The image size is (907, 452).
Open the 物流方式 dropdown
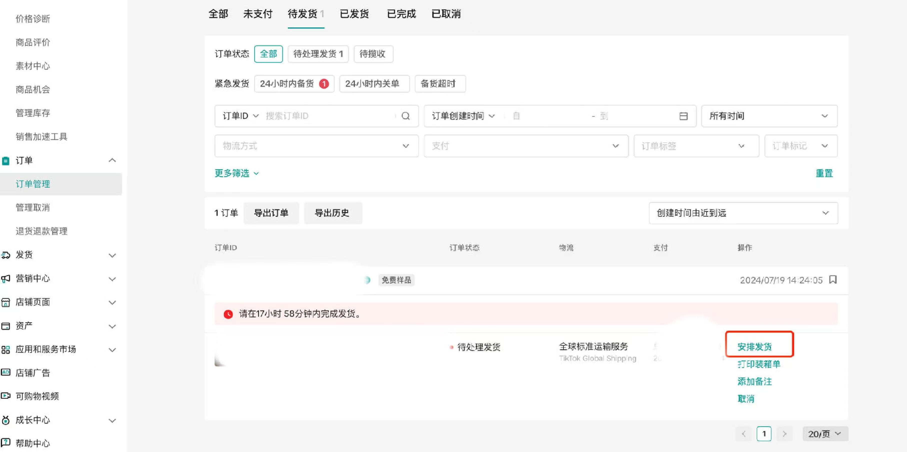point(316,146)
